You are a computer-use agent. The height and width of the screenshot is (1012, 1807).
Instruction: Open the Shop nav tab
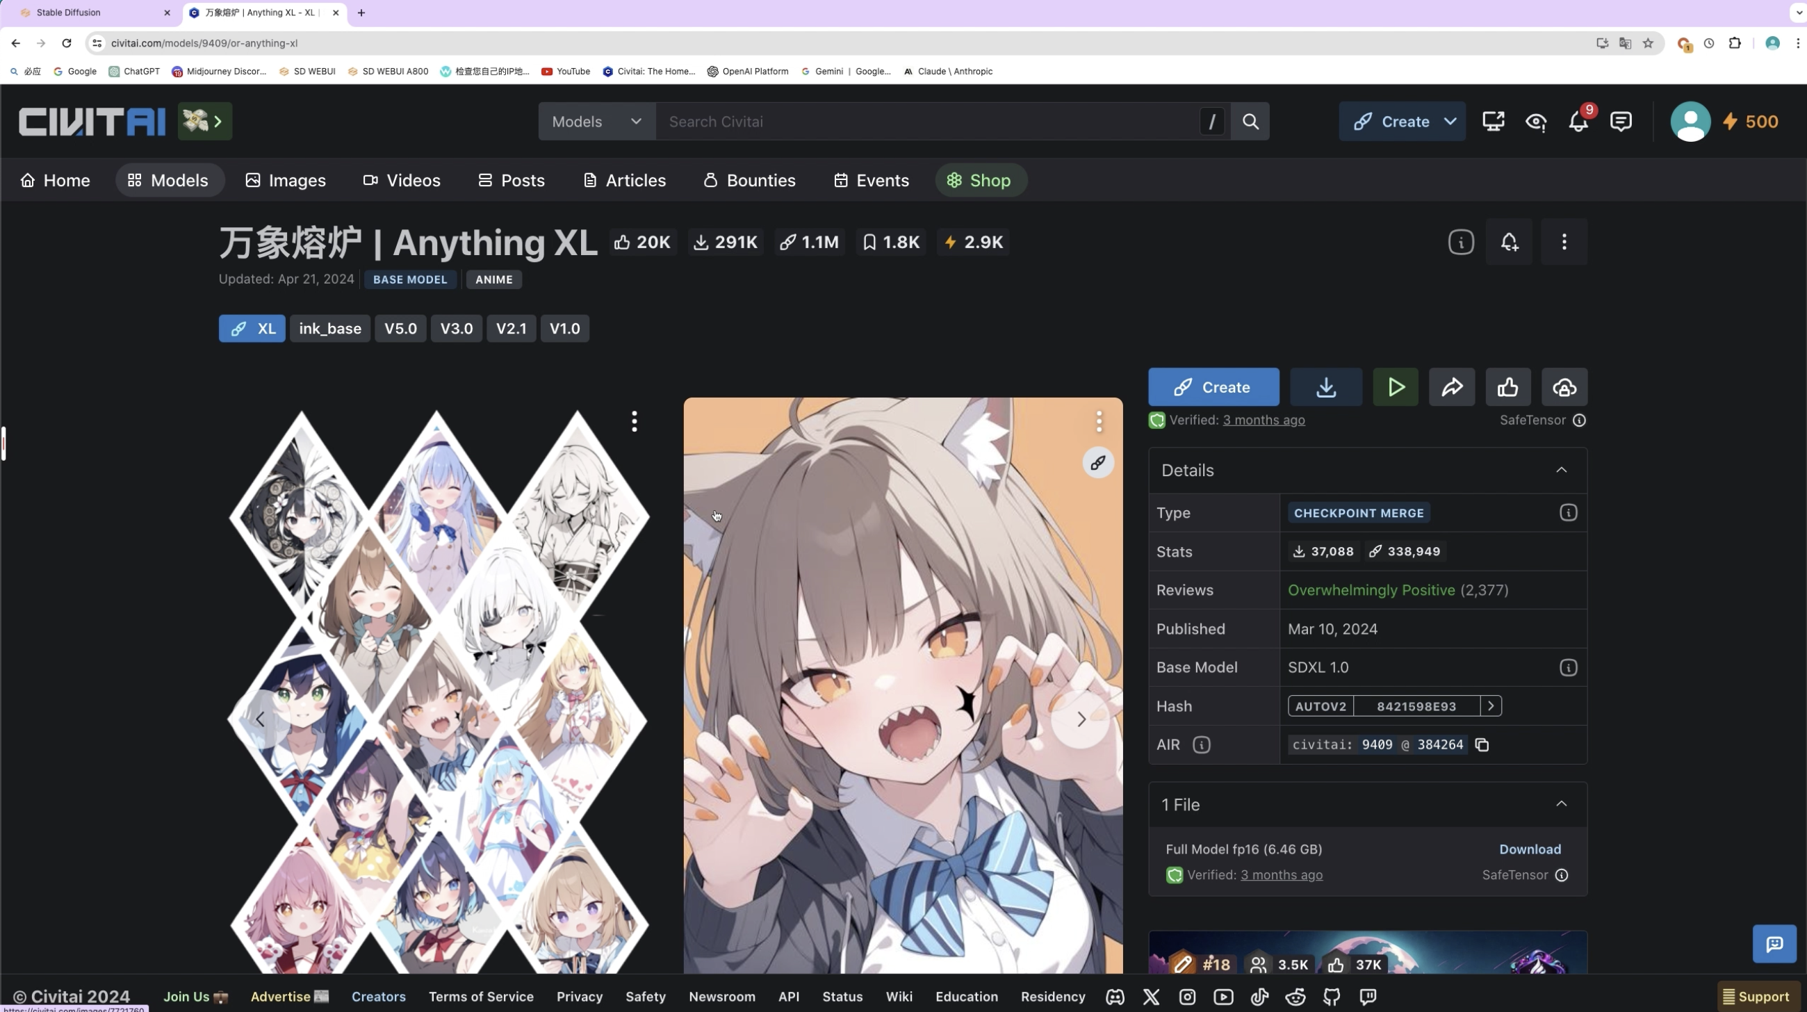coord(981,180)
